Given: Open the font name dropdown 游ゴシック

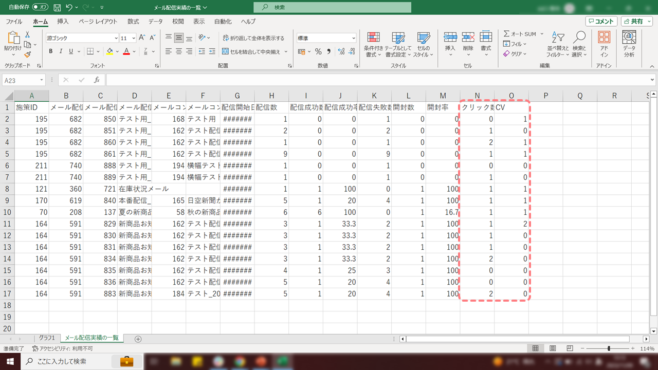Looking at the screenshot, I should 116,38.
